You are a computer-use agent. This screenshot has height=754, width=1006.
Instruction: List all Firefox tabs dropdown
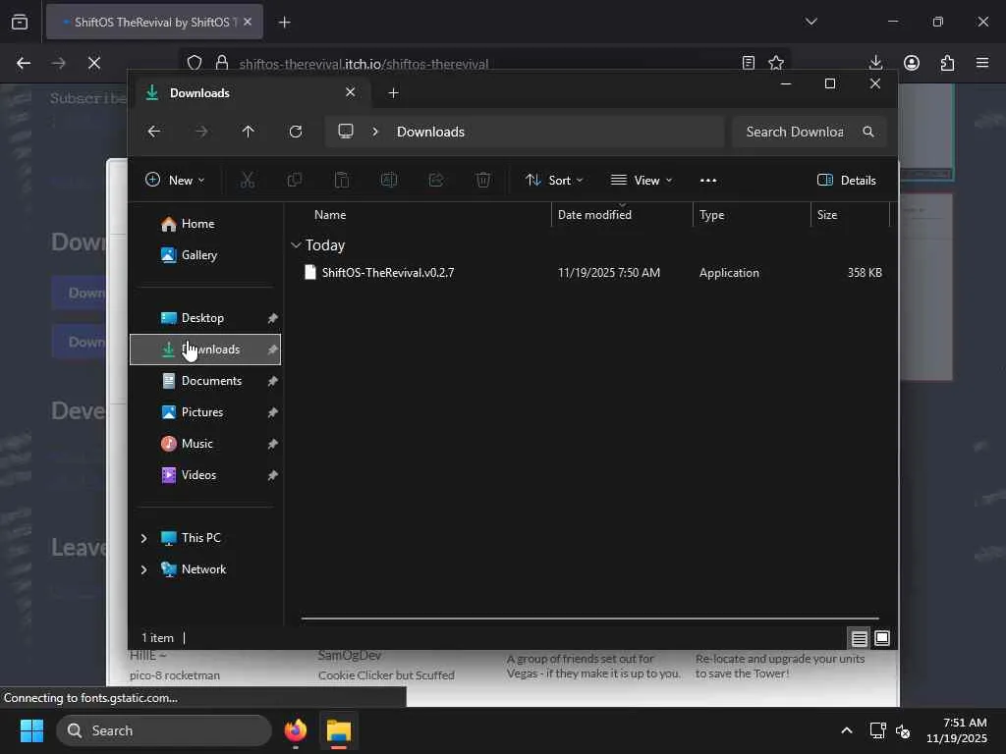pos(810,22)
